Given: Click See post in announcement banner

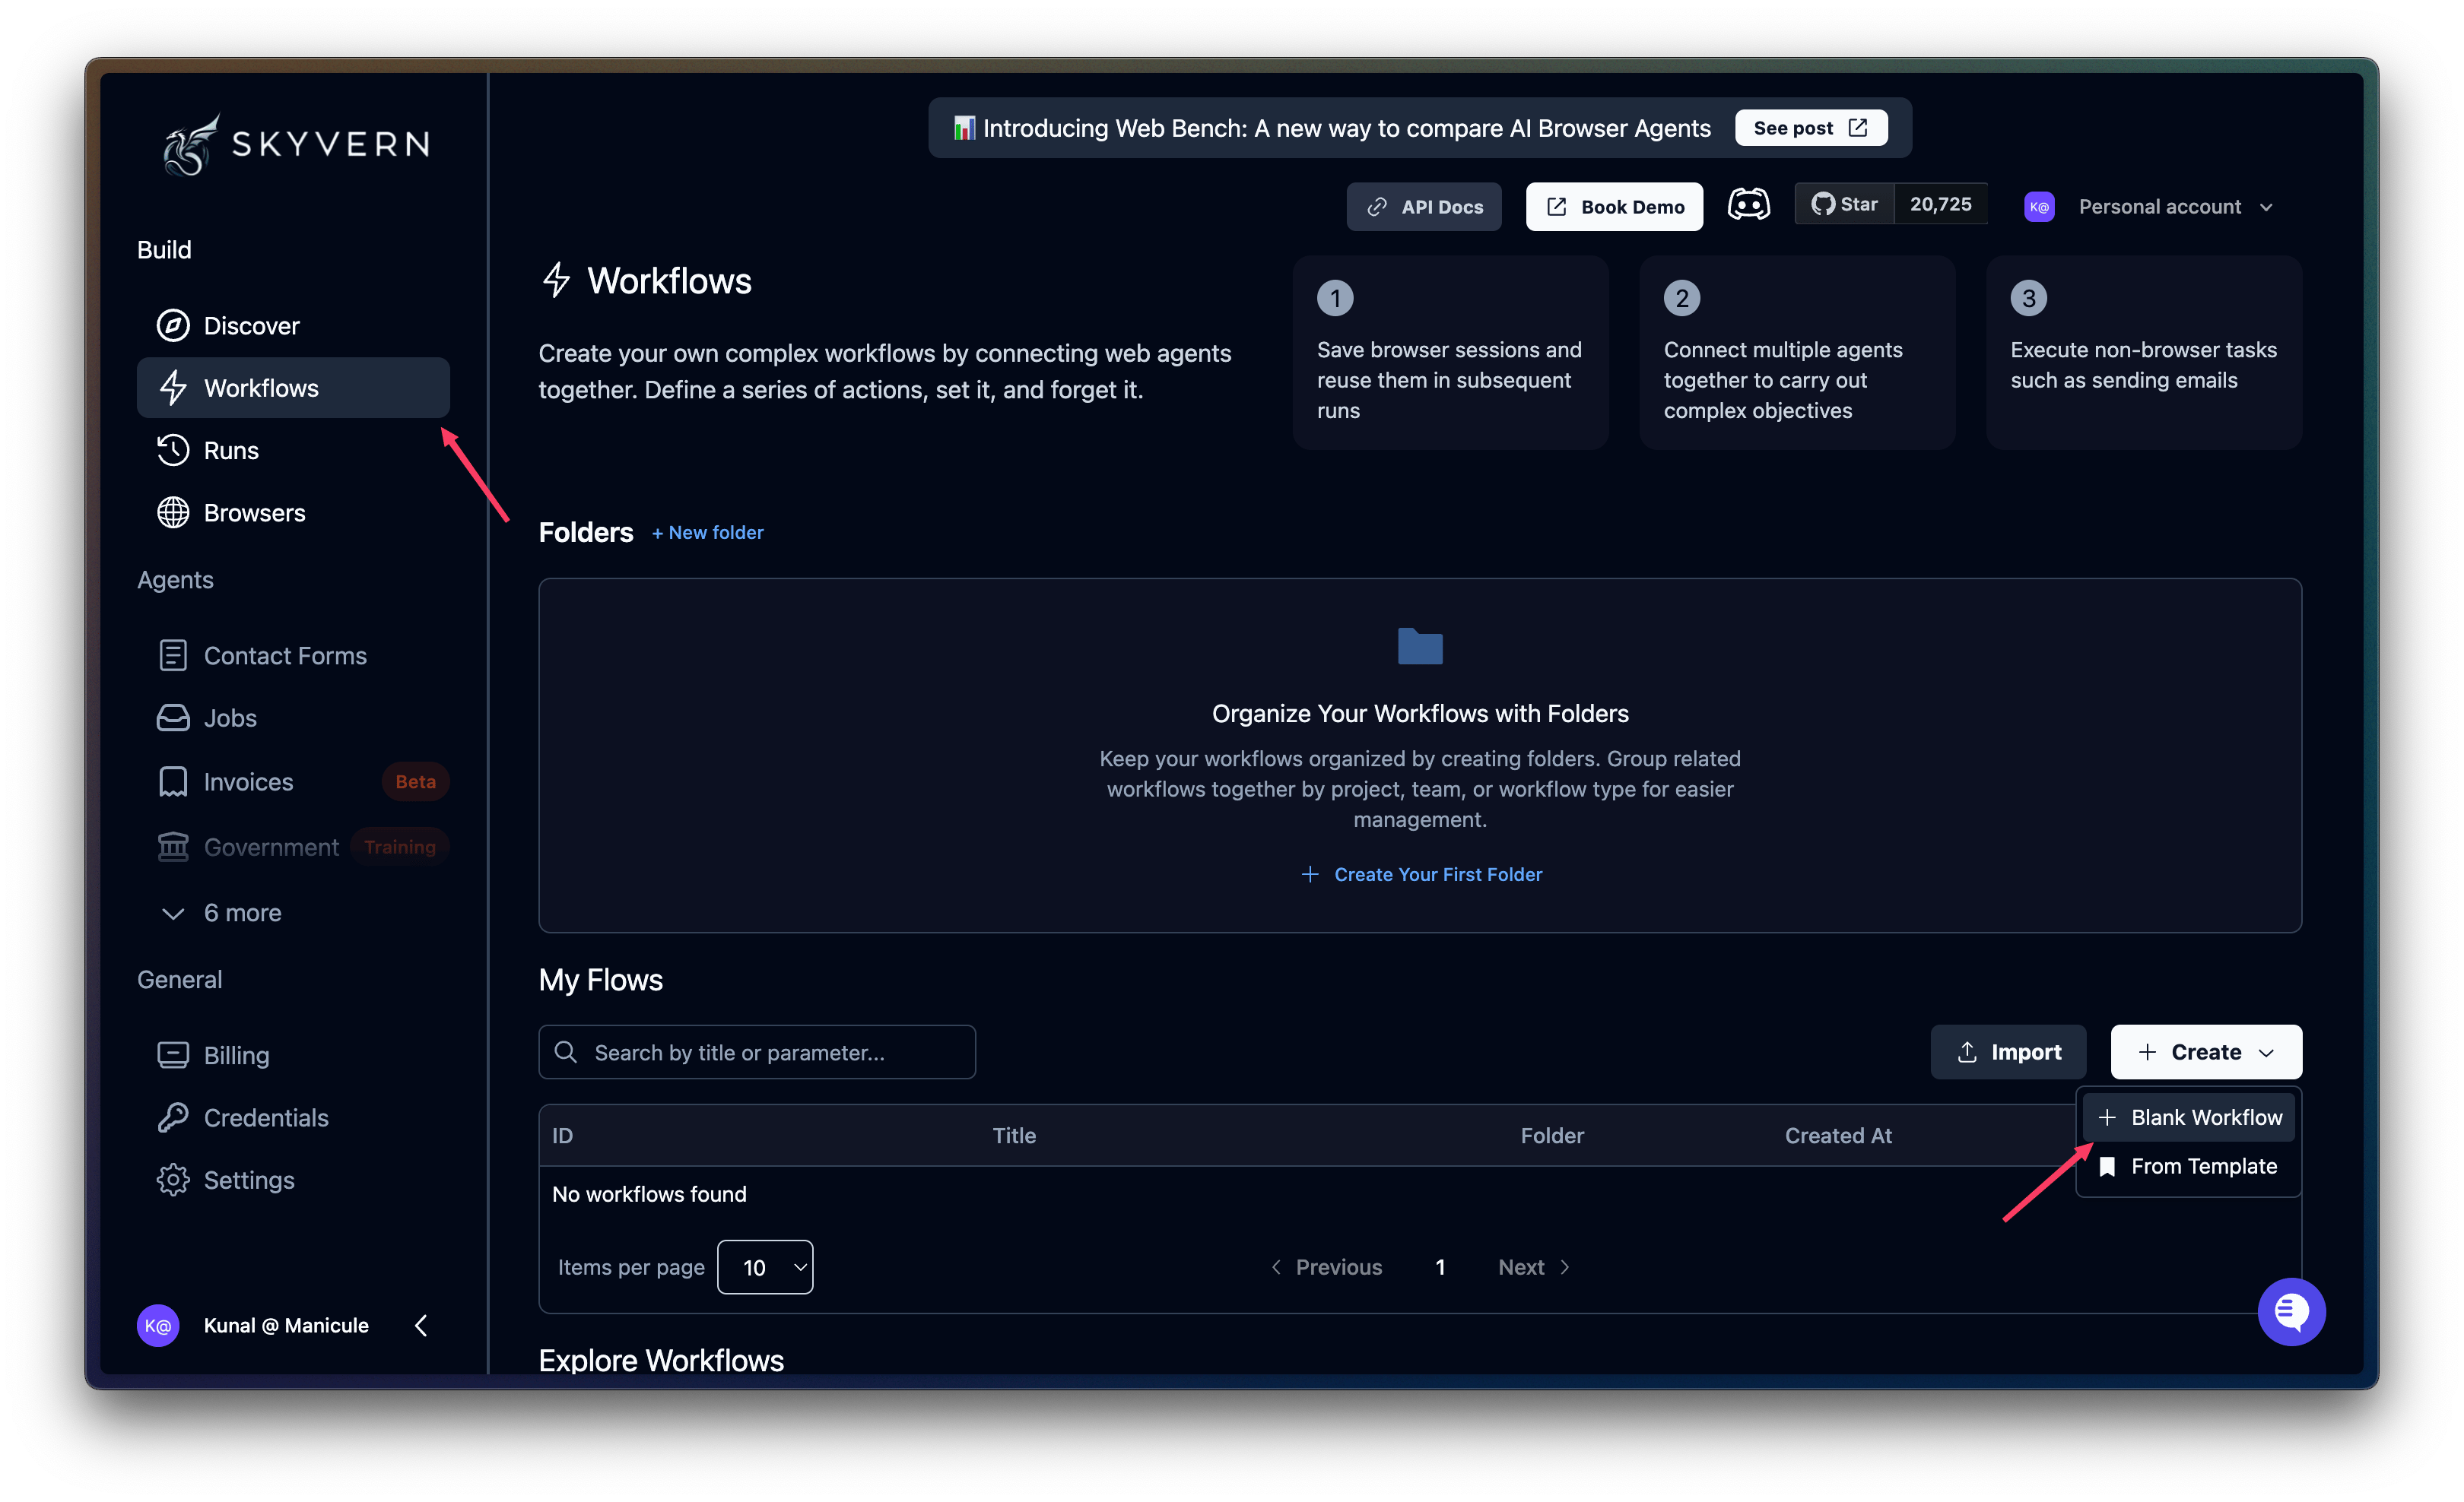Looking at the screenshot, I should click(1811, 128).
